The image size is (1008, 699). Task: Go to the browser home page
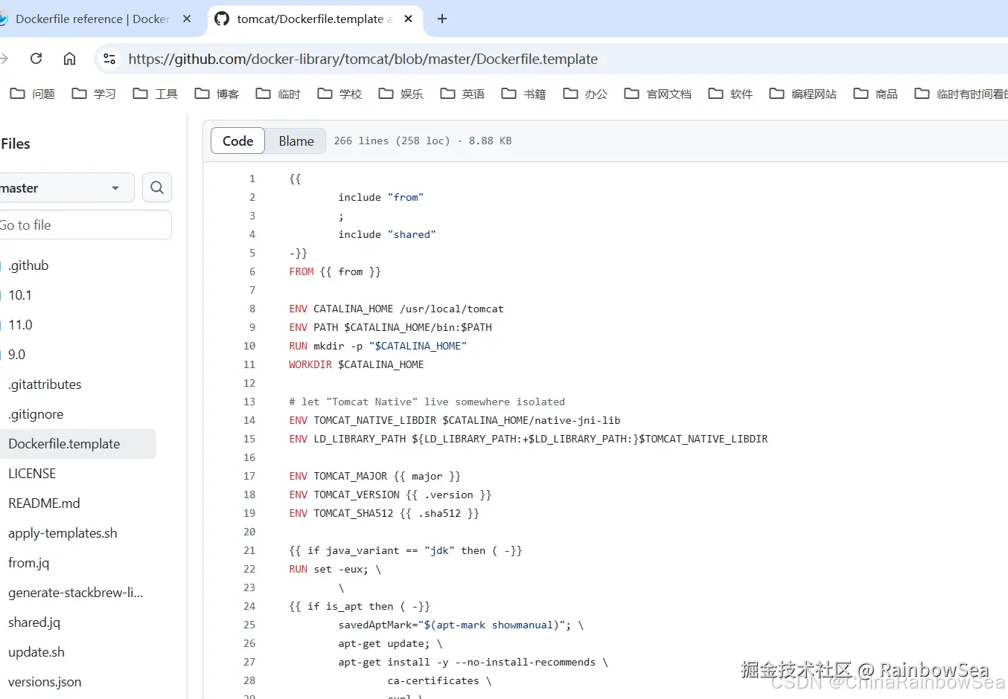click(69, 59)
